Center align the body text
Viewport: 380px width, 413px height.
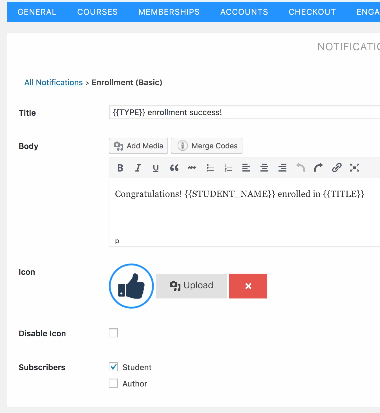tap(264, 168)
